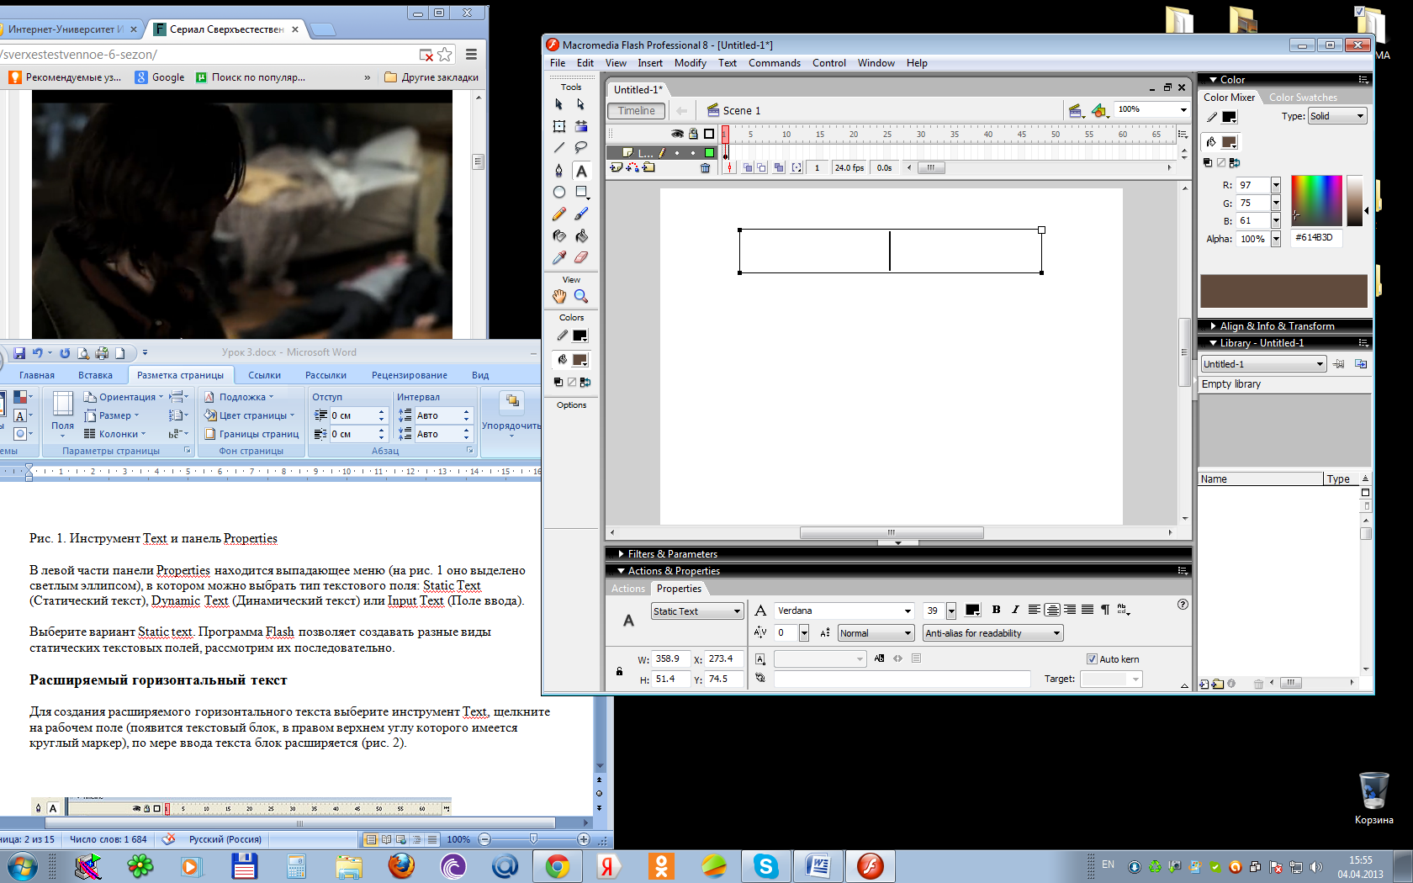Click Ориентация button in Word ribbon
The height and width of the screenshot is (883, 1413).
point(124,397)
